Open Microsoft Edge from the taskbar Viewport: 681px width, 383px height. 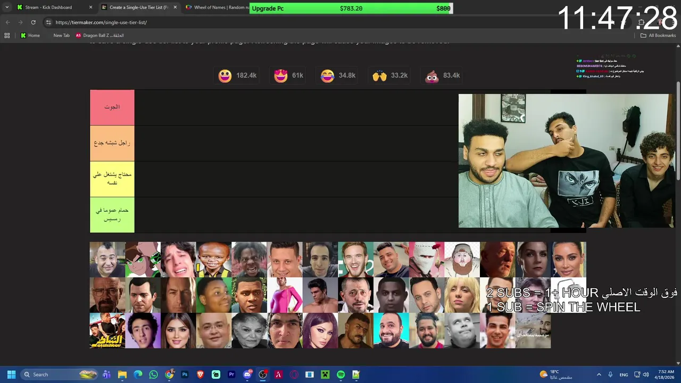point(138,374)
